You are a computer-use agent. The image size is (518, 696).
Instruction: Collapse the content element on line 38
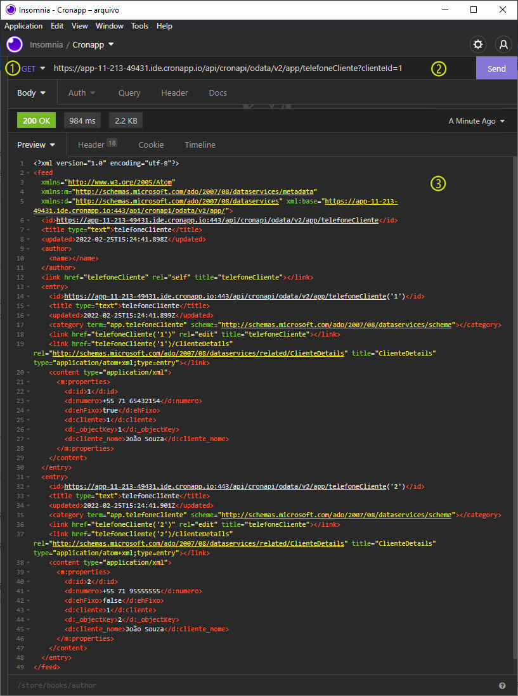click(29, 562)
